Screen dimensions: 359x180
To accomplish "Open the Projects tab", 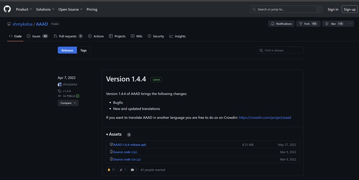I will [117, 36].
